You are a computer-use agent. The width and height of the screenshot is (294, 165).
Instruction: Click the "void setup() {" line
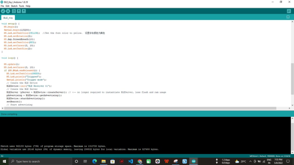[x=10, y=24]
